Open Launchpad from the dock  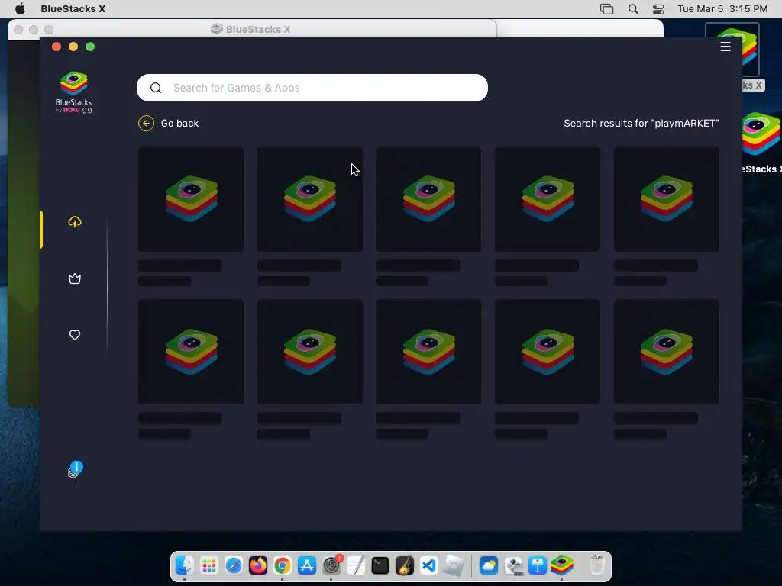209,565
